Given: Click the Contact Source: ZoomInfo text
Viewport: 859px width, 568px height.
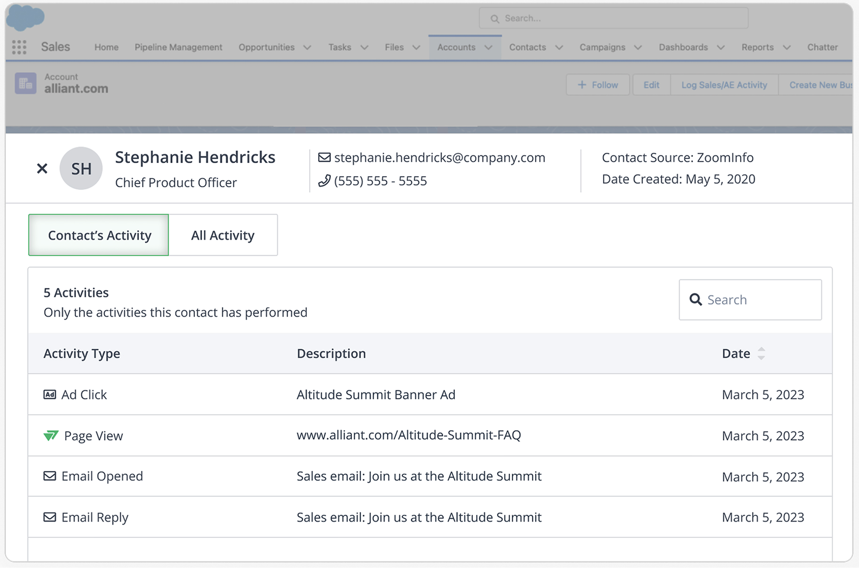Looking at the screenshot, I should point(678,157).
